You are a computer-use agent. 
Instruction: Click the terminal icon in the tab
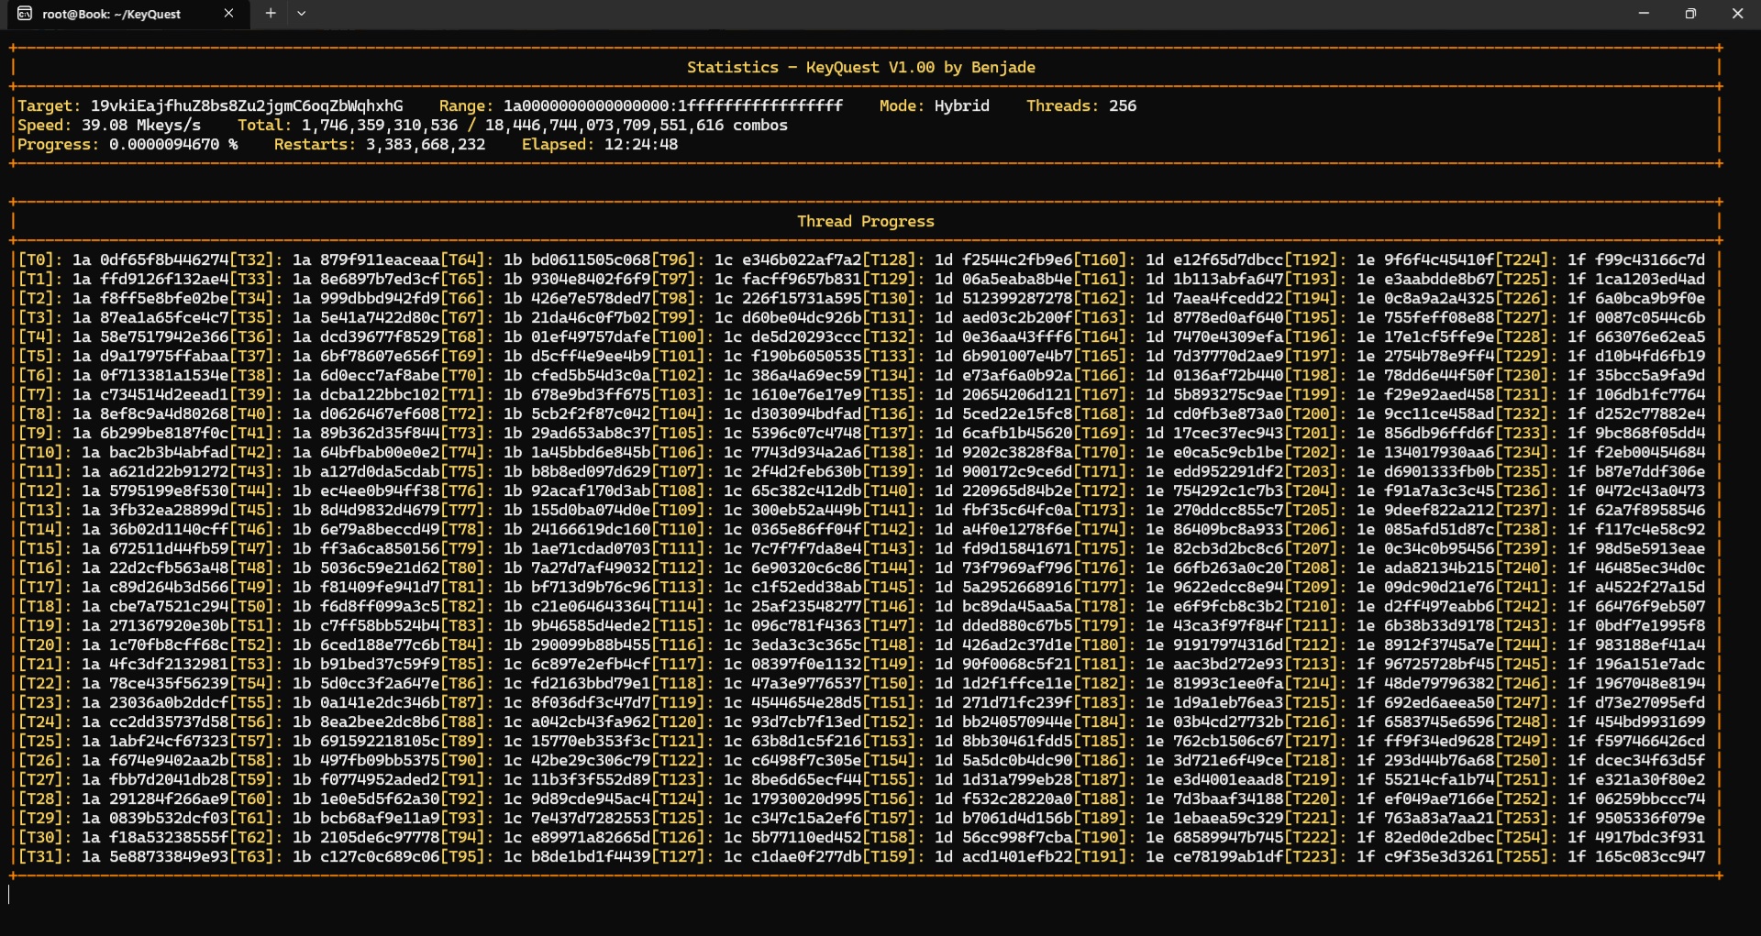click(x=25, y=14)
